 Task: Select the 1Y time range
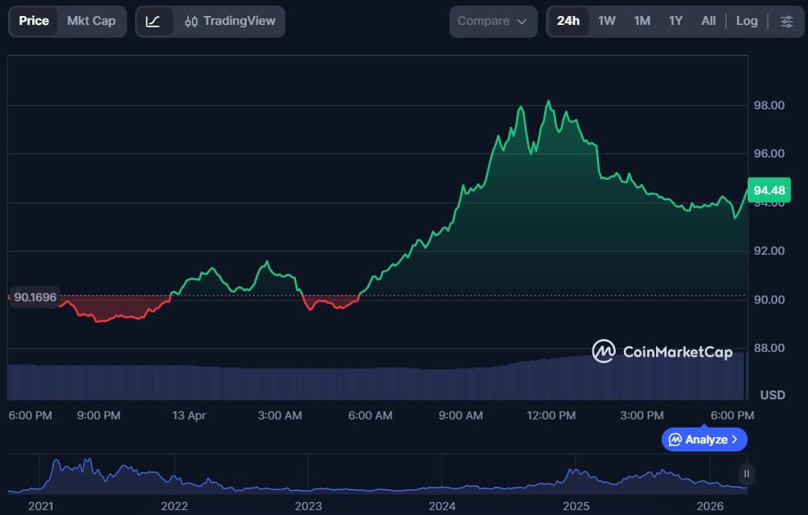point(675,21)
